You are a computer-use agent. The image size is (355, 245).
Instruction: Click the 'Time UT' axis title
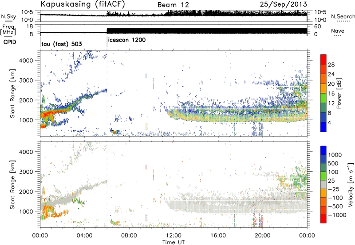174,242
